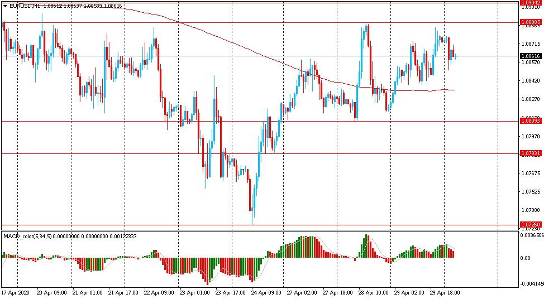Click the 22 Apr 09:00 time label
The width and height of the screenshot is (544, 299).
[159, 293]
